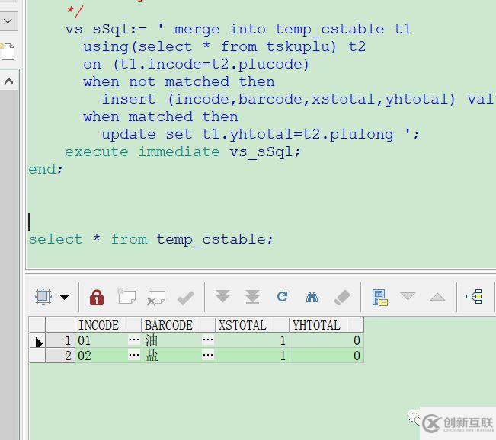496x440 pixels.
Task: Open ellipsis editor for BARCODE 油 cell
Action: click(x=208, y=340)
